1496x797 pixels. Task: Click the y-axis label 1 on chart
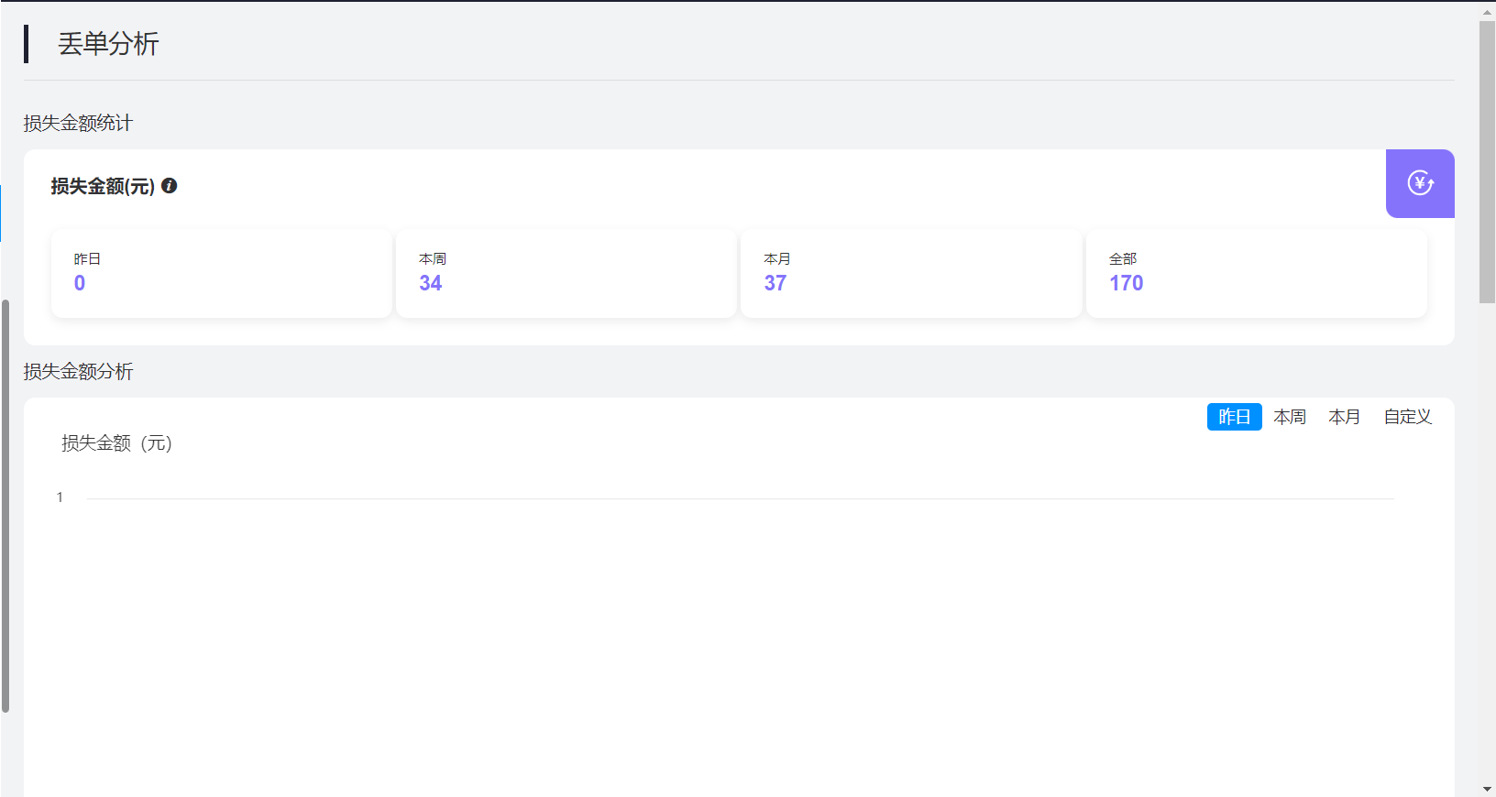(60, 497)
